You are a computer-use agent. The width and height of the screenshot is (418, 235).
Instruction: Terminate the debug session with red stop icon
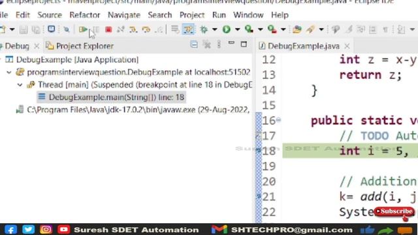(x=108, y=29)
